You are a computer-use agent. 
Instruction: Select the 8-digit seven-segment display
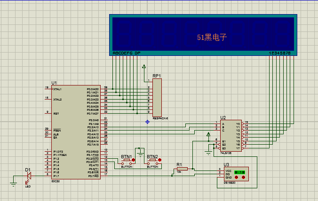(203, 35)
